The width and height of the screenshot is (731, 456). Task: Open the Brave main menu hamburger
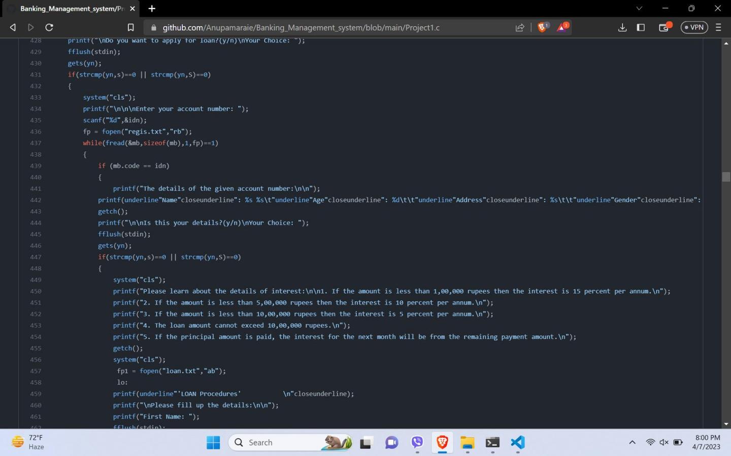click(718, 27)
